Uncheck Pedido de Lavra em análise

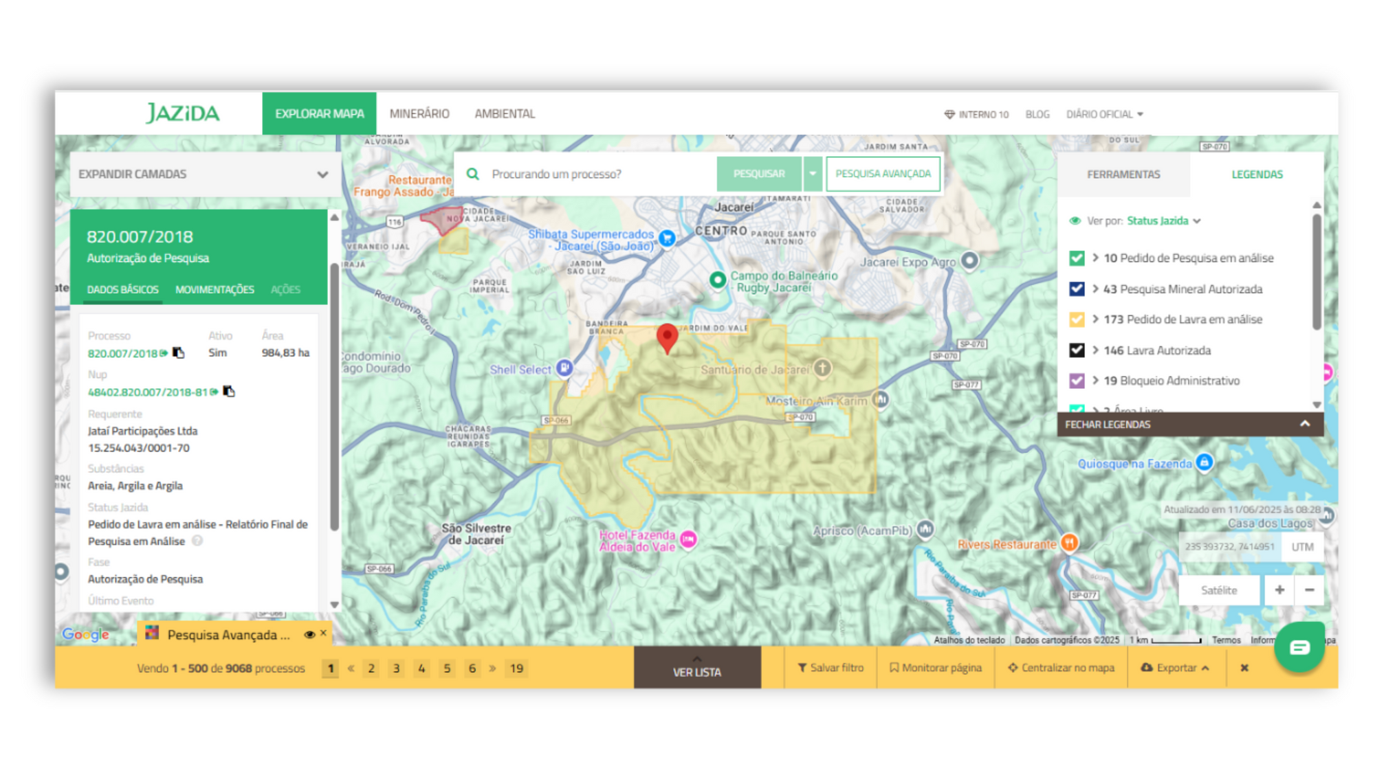[x=1077, y=320]
